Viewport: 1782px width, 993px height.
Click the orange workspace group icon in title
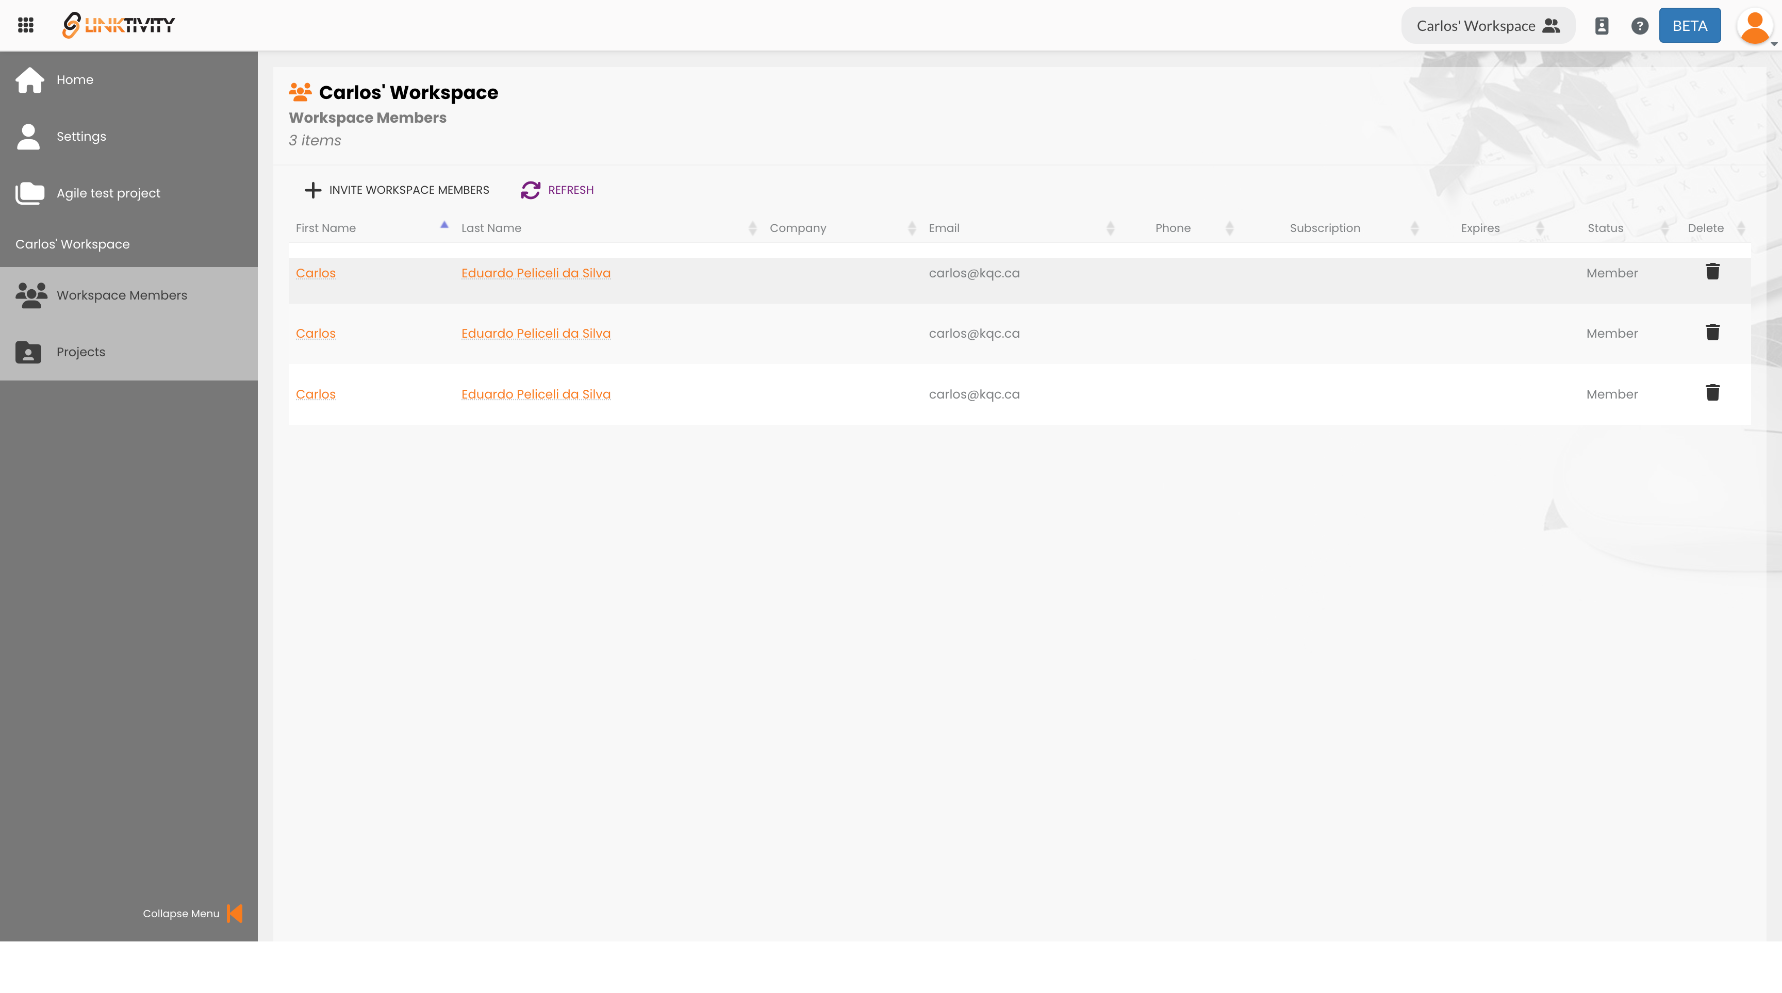[300, 92]
